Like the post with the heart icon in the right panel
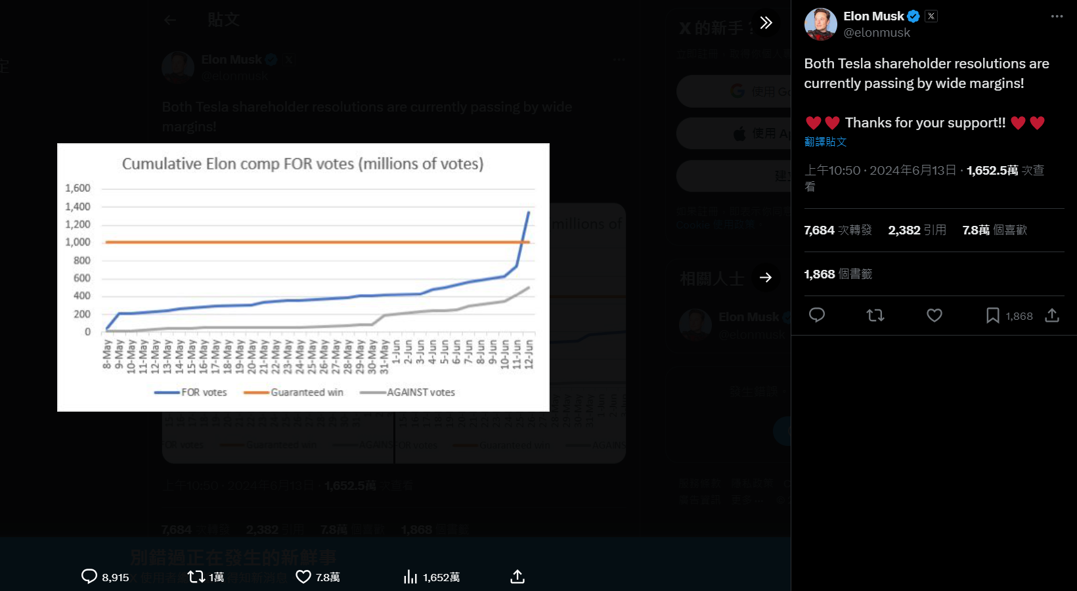Screen dimensions: 1077x591 tap(934, 315)
